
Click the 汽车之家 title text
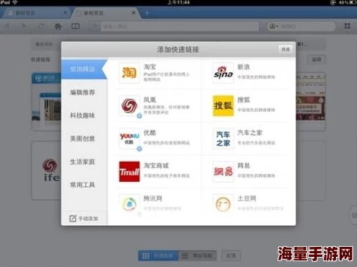[x=249, y=133]
